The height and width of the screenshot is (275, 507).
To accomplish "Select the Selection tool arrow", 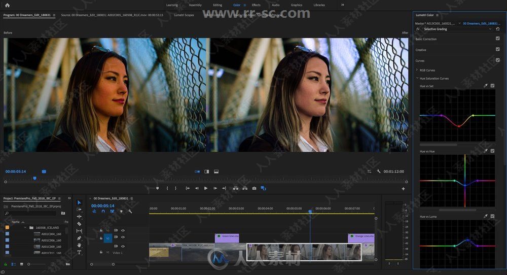I will point(79,202).
